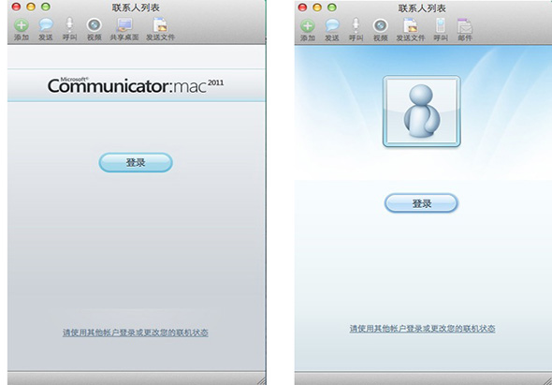
Task: Minimize the left 联系人列表 window
Action: [x=31, y=7]
